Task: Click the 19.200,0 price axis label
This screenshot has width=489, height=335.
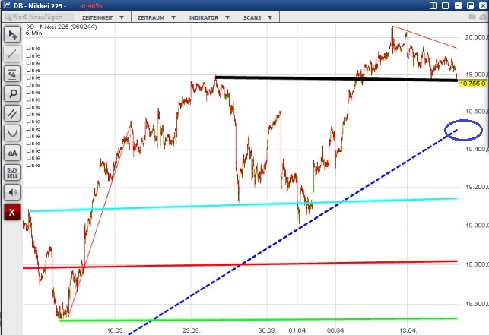Action: pos(476,187)
